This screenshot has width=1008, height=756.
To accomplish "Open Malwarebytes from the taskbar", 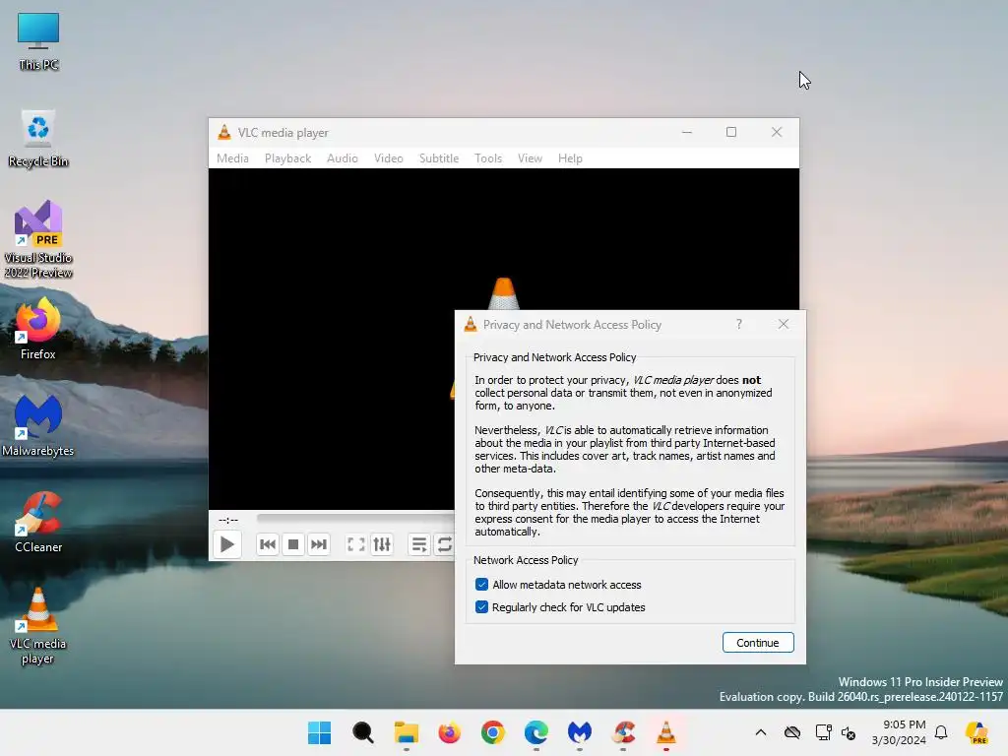I will click(579, 732).
